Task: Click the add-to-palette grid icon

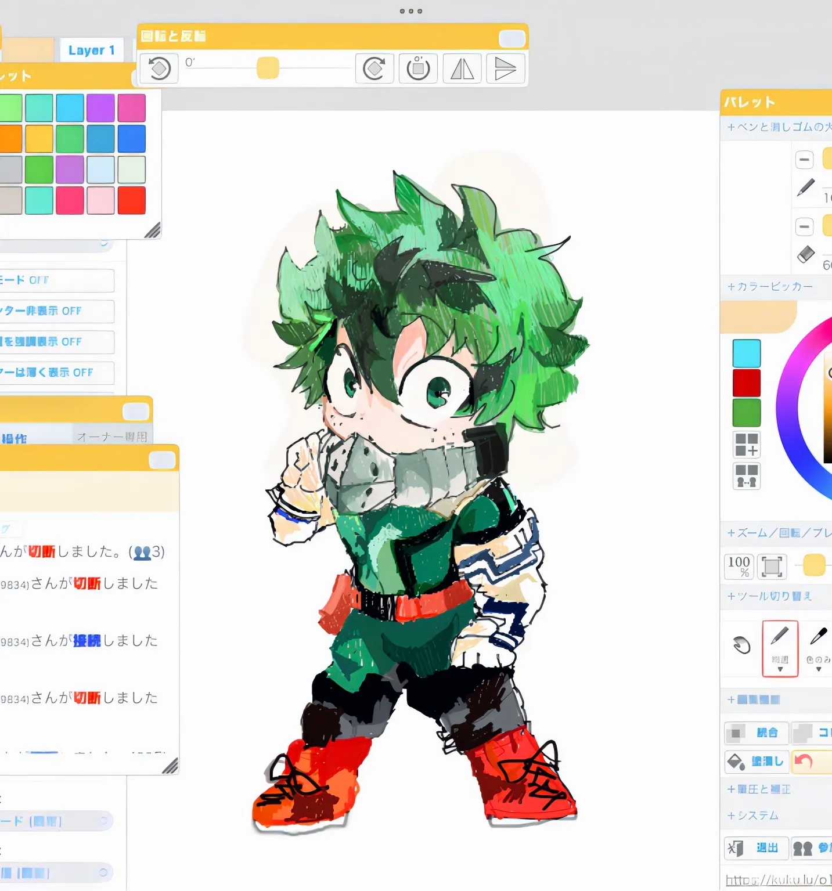Action: point(747,445)
